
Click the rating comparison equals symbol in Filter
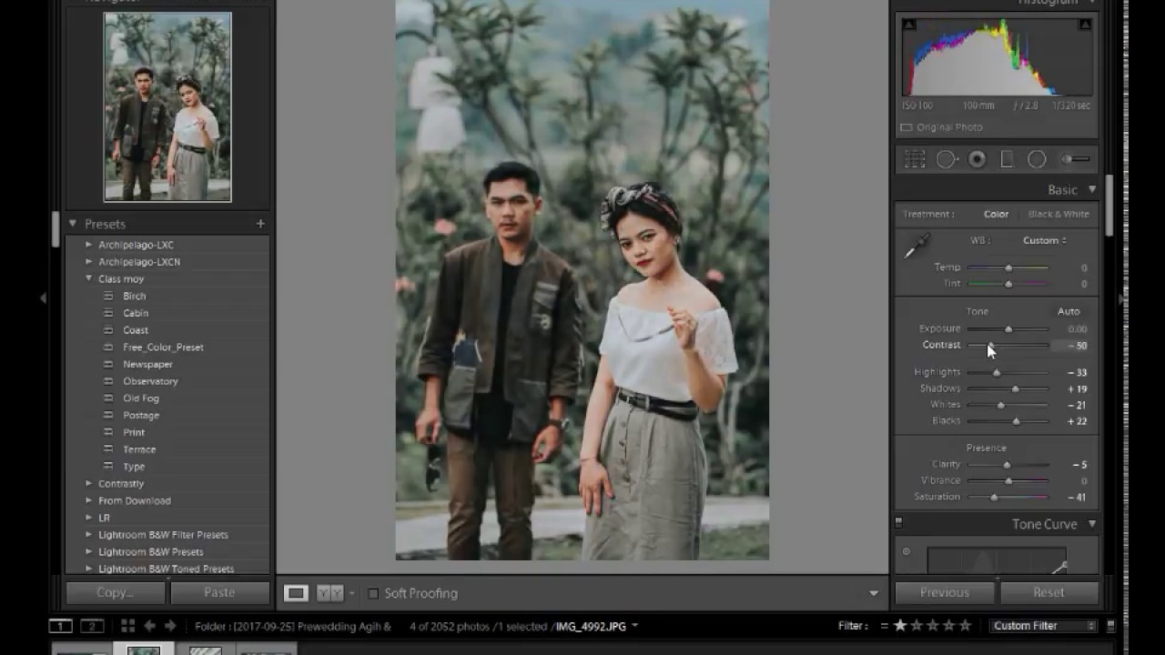point(884,626)
